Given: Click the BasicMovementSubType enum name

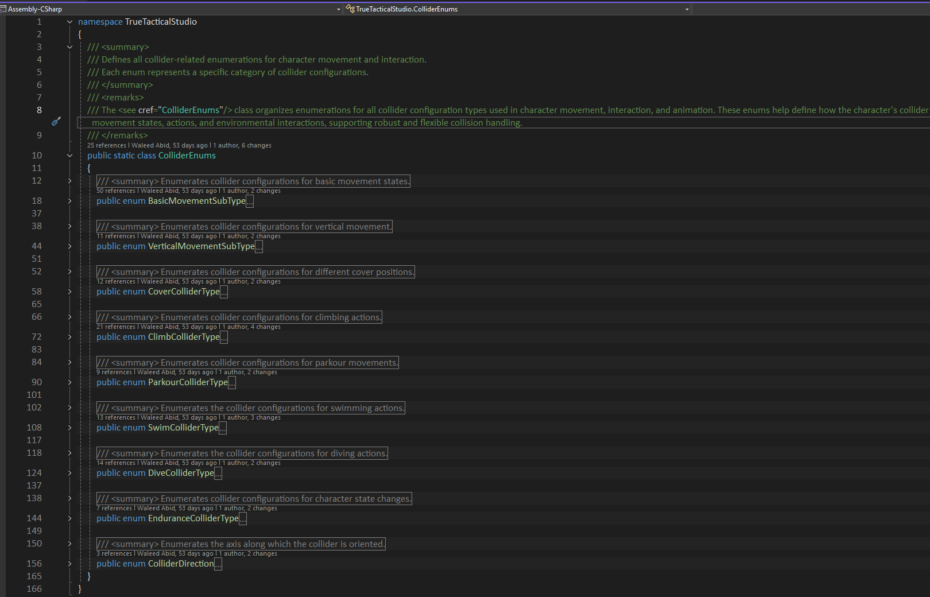Looking at the screenshot, I should (197, 201).
